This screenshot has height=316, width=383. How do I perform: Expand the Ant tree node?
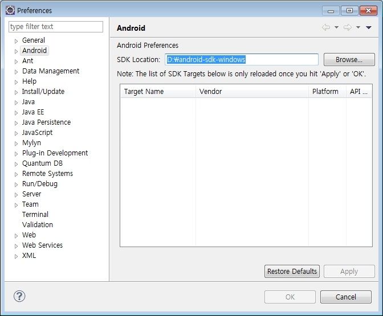click(16, 61)
